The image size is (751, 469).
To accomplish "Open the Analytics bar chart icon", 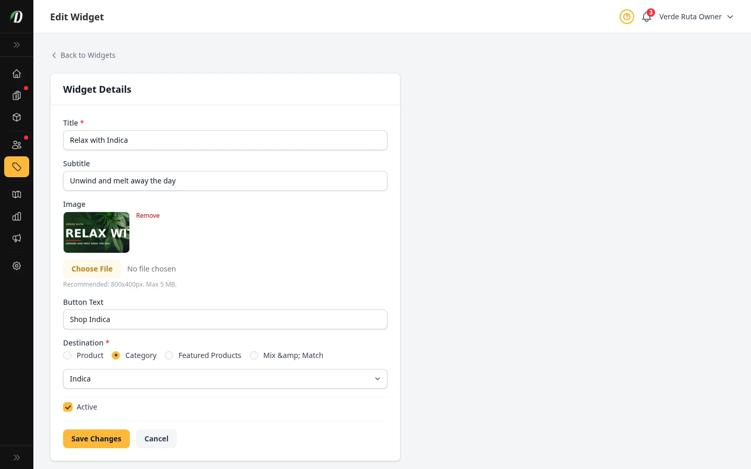I will pos(17,216).
